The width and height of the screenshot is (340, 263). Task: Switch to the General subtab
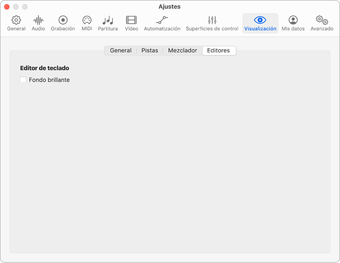coord(120,50)
